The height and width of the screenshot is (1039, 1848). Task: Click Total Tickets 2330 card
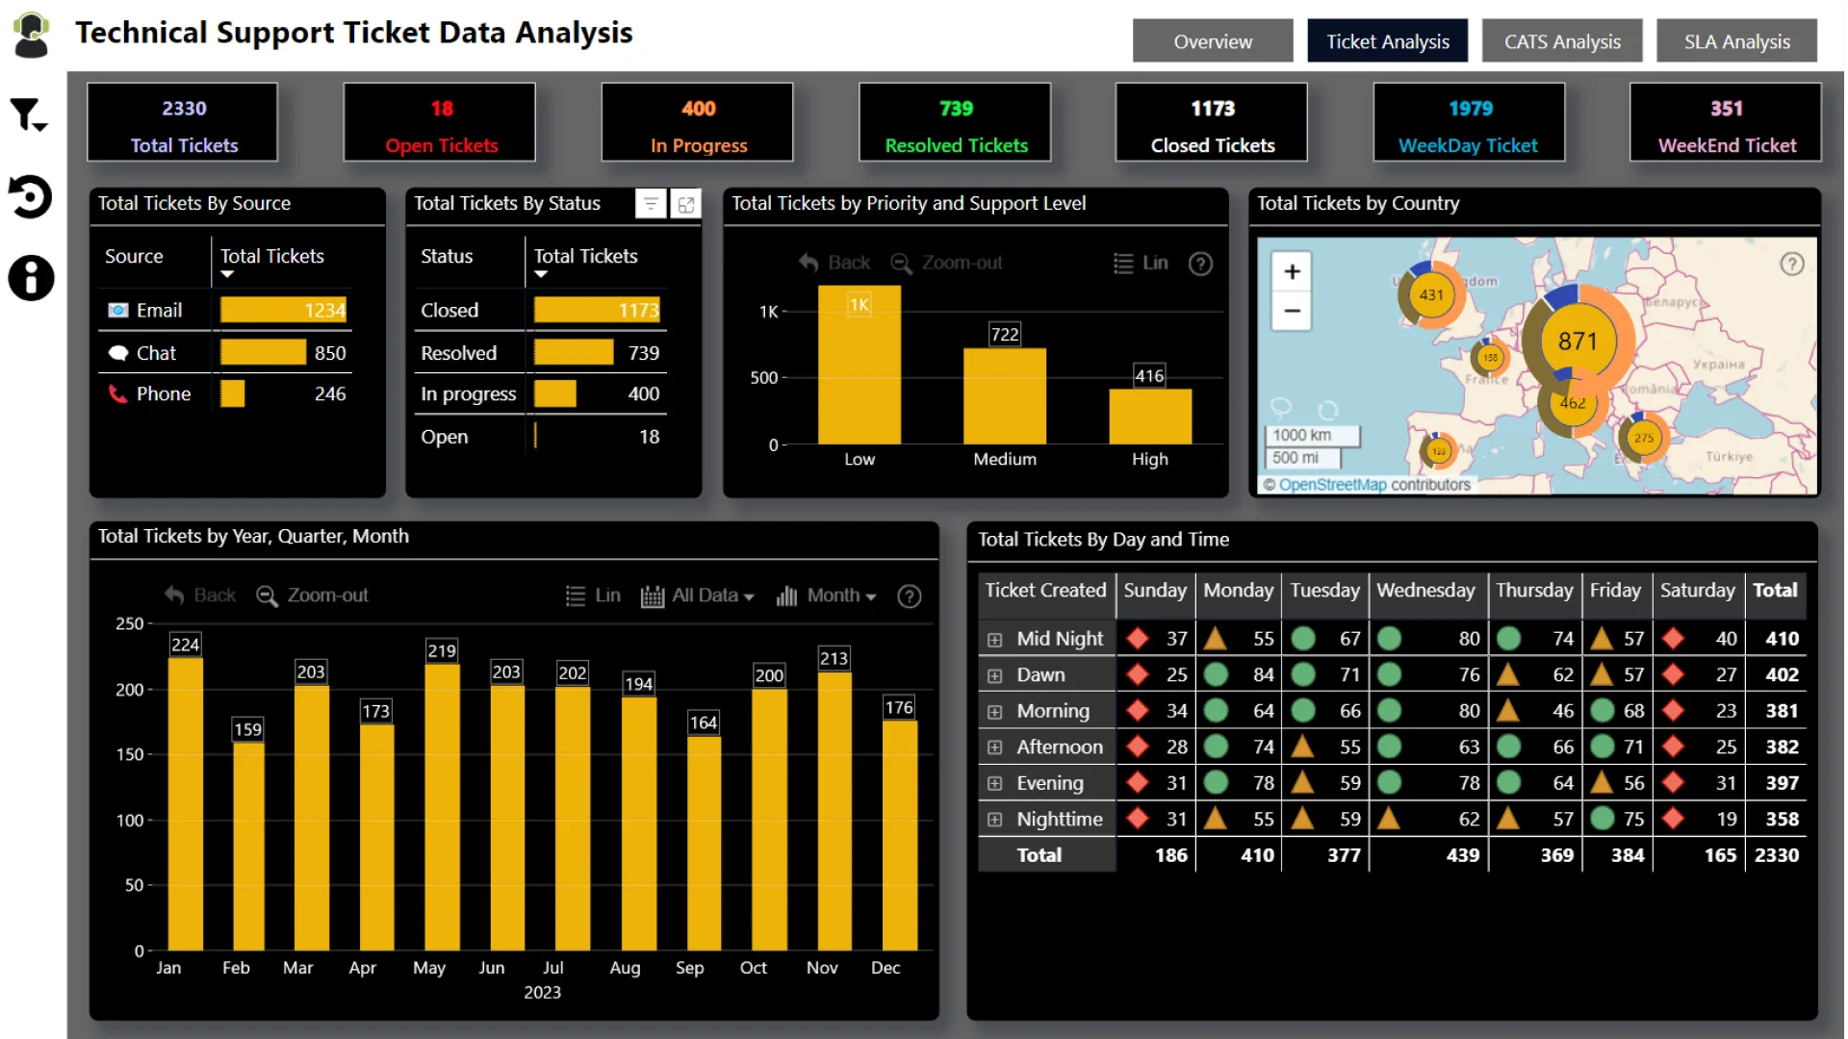tap(183, 122)
